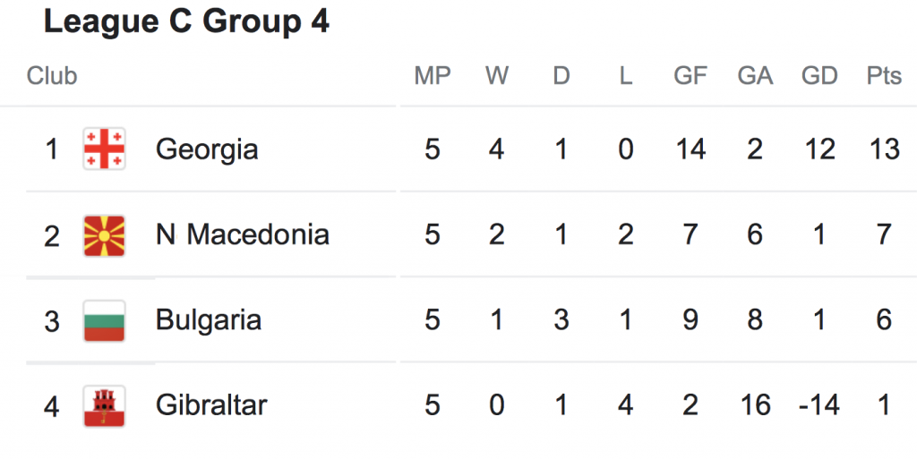Image resolution: width=917 pixels, height=459 pixels.
Task: Click the MP column header
Action: pyautogui.click(x=433, y=76)
